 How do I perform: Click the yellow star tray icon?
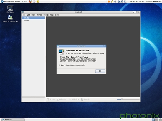click(x=112, y=1)
